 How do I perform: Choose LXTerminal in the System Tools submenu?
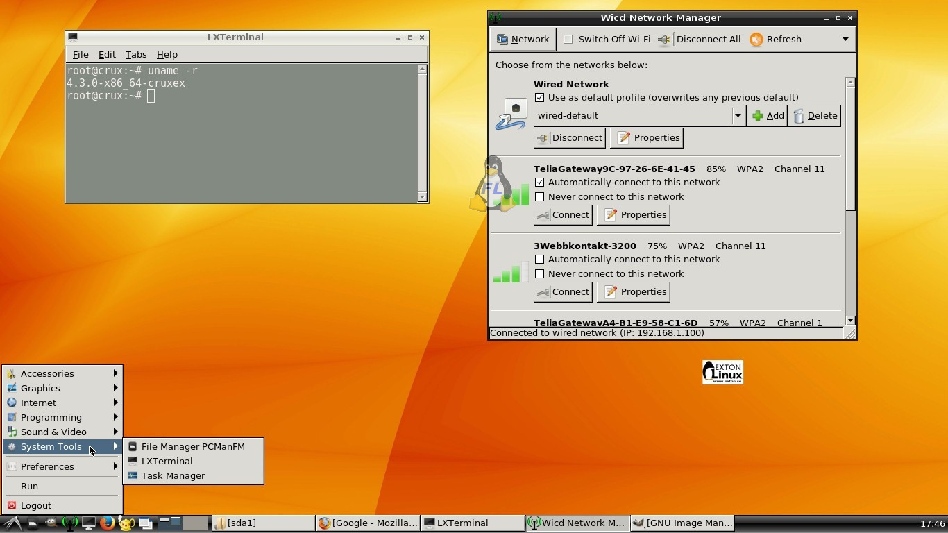tap(193, 461)
